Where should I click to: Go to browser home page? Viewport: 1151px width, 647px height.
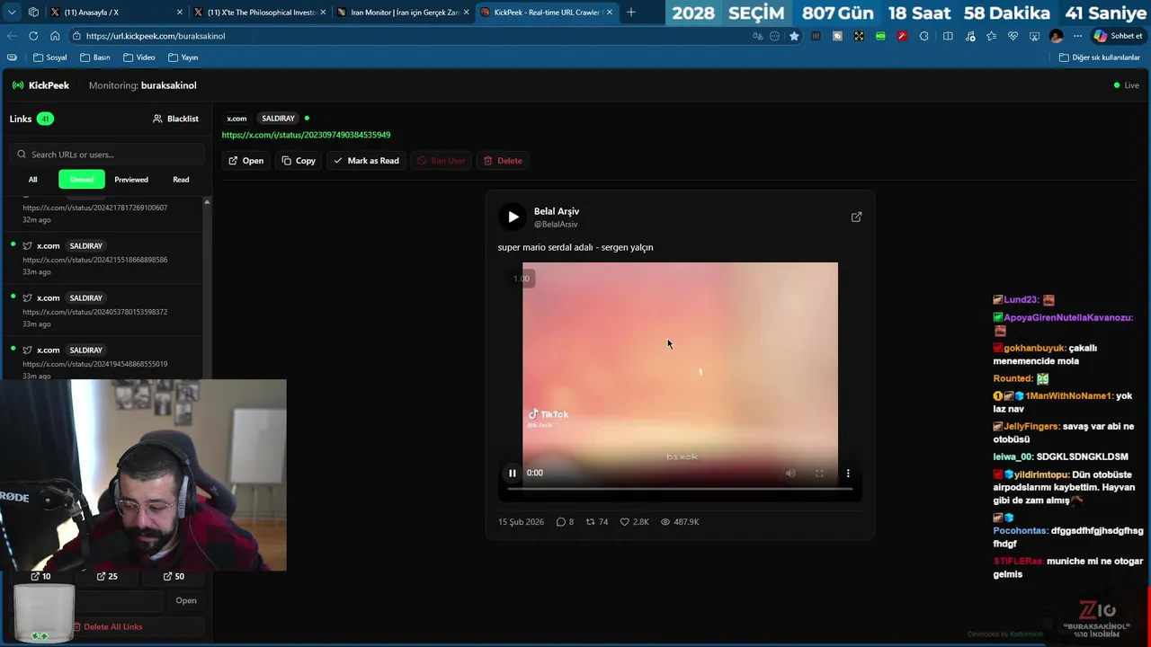tap(55, 36)
